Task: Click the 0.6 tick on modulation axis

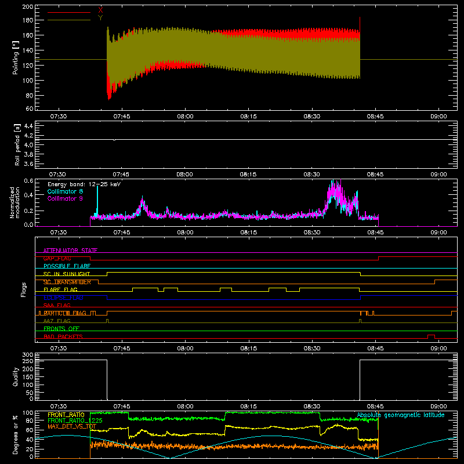Action: tap(28, 181)
